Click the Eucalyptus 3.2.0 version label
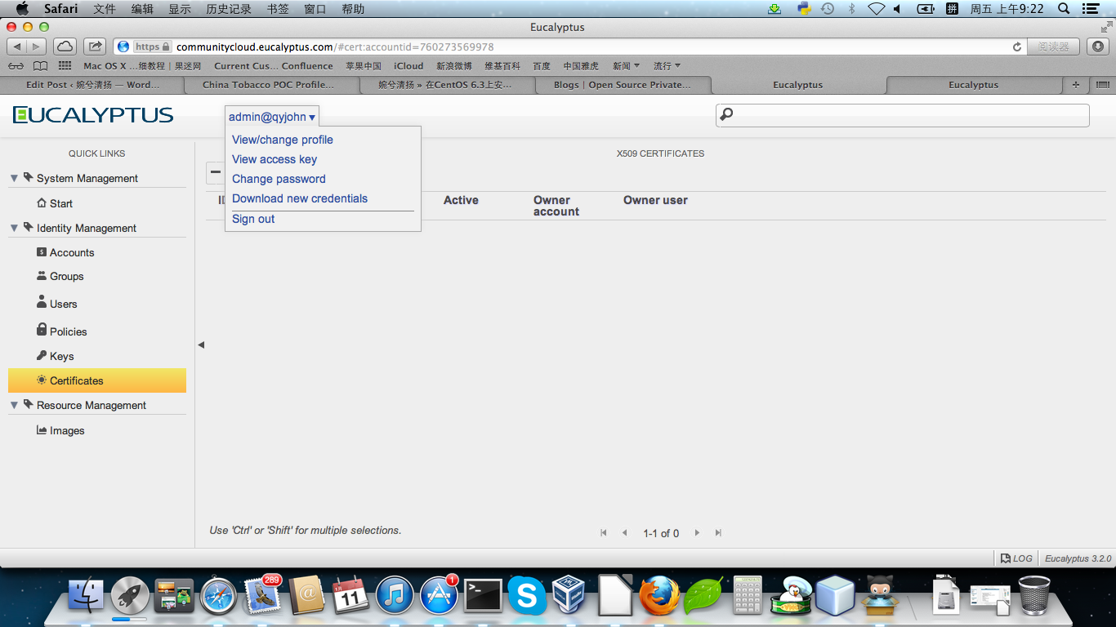 click(x=1078, y=558)
